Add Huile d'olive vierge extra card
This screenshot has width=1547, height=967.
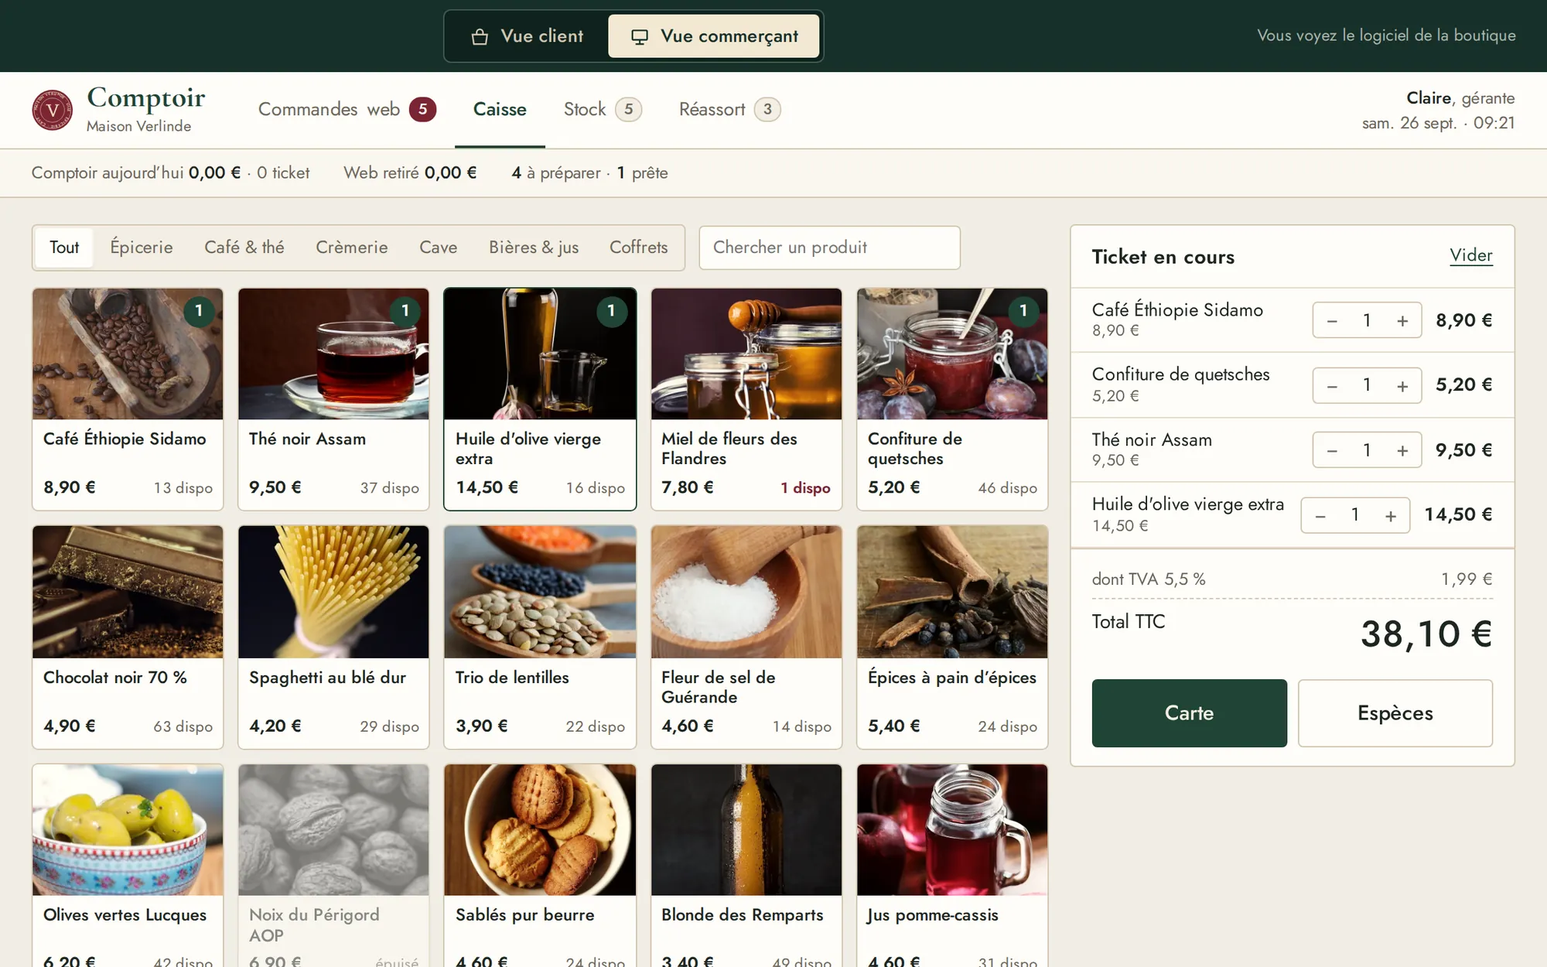click(x=540, y=399)
